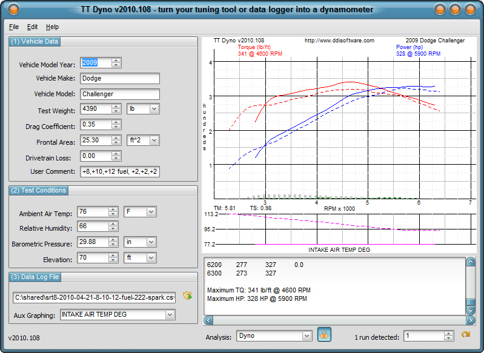Open the Edit menu
This screenshot has width=484, height=353.
(33, 27)
